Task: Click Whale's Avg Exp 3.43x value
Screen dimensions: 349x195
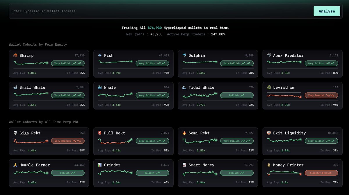Action: [x=117, y=105]
